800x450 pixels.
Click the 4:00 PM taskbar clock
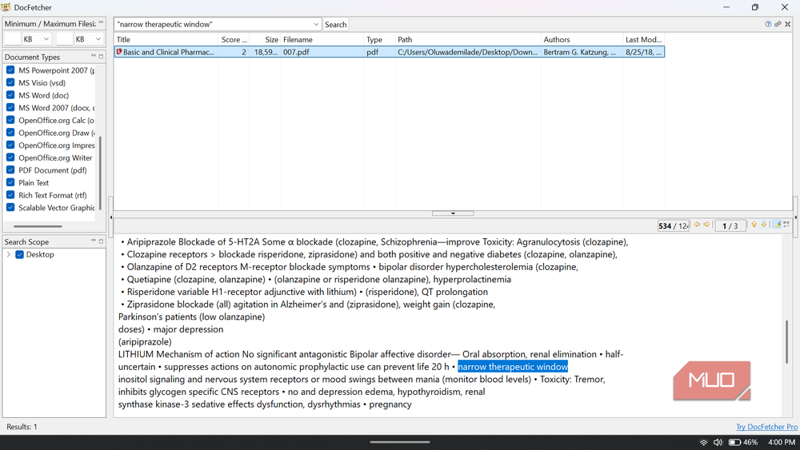[x=781, y=442]
